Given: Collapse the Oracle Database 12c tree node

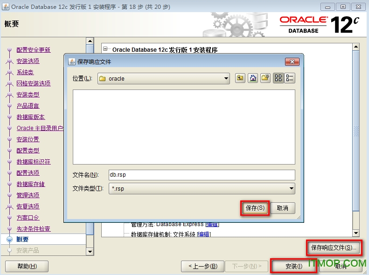Looking at the screenshot, I should (x=105, y=49).
